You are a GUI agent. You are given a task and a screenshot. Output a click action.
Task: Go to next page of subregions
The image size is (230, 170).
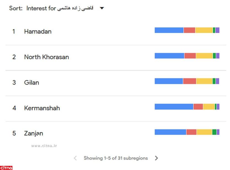[x=156, y=158]
